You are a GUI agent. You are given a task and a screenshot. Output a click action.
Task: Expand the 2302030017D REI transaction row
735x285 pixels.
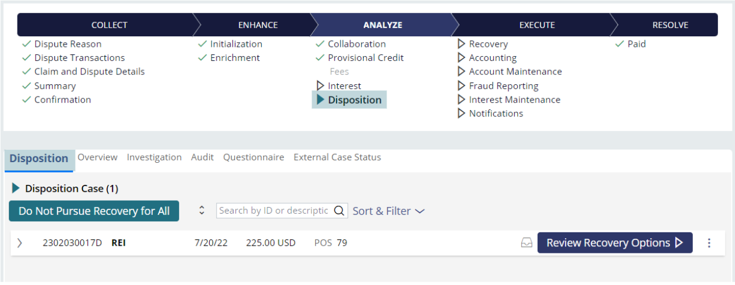click(x=19, y=243)
